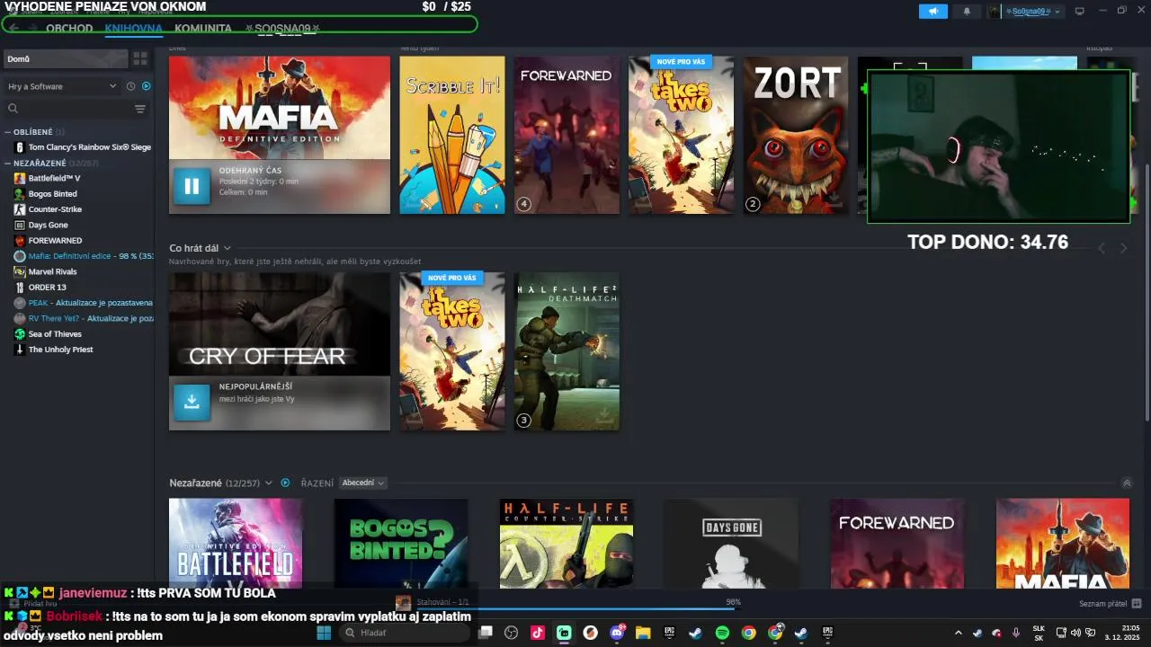The width and height of the screenshot is (1151, 647).
Task: Open TikTok from the taskbar
Action: tap(538, 633)
